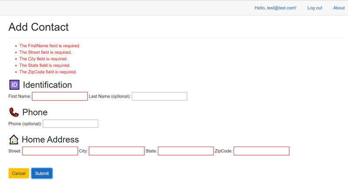Click the 'State field is required' error
Image resolution: width=348 pixels, height=183 pixels.
click(x=44, y=65)
